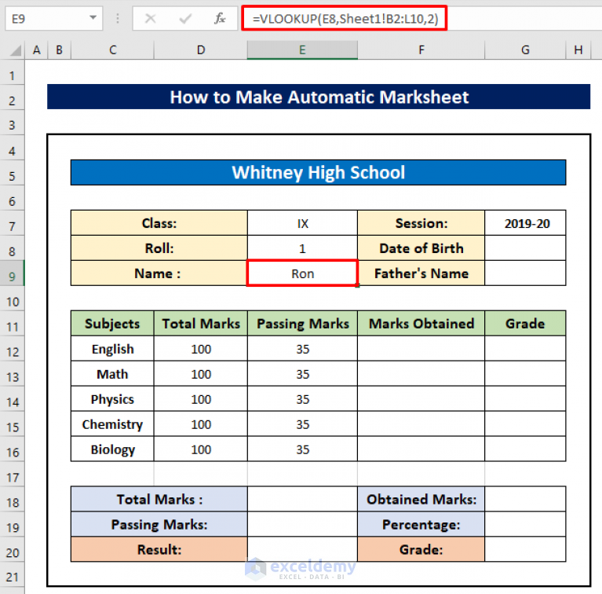
Task: Click the 'Date of Birth' label cell
Action: click(x=421, y=248)
